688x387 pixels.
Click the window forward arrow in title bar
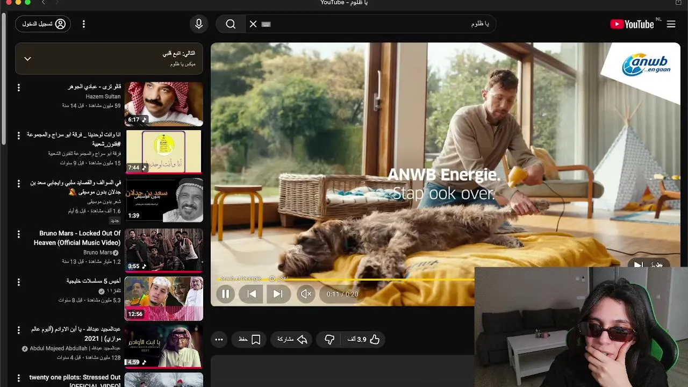click(x=56, y=3)
